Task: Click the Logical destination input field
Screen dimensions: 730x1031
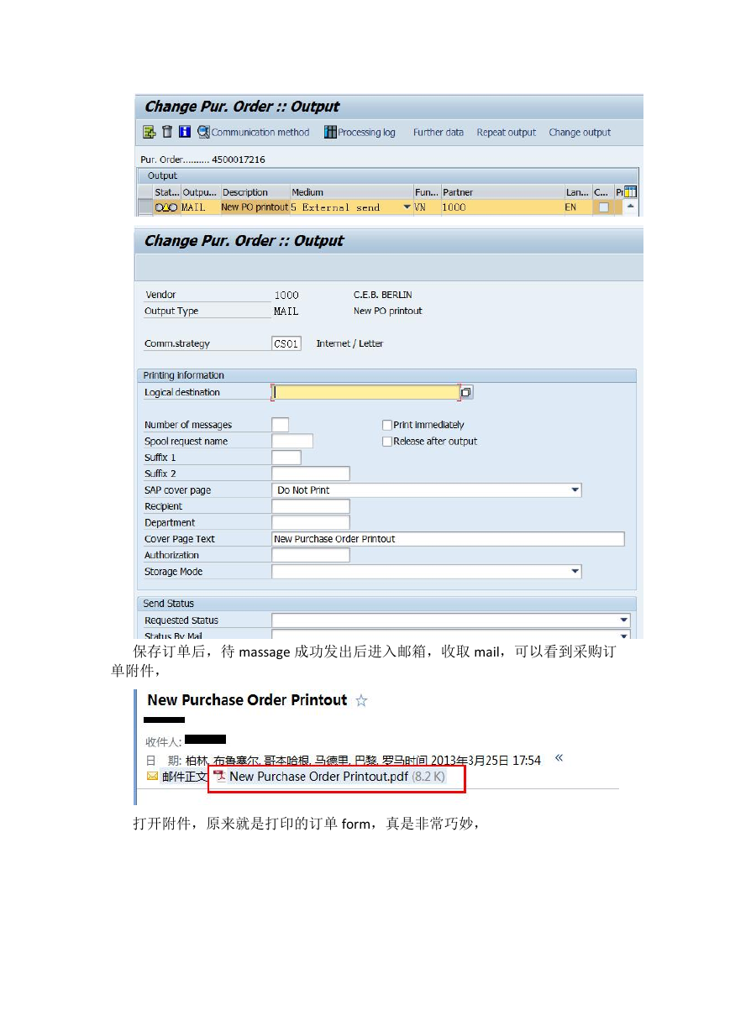Action: click(x=365, y=392)
